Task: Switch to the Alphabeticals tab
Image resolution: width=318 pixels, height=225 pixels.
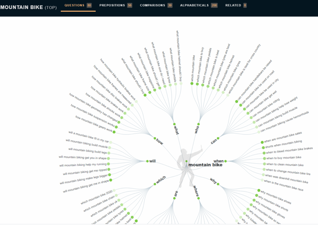Action: [199, 6]
